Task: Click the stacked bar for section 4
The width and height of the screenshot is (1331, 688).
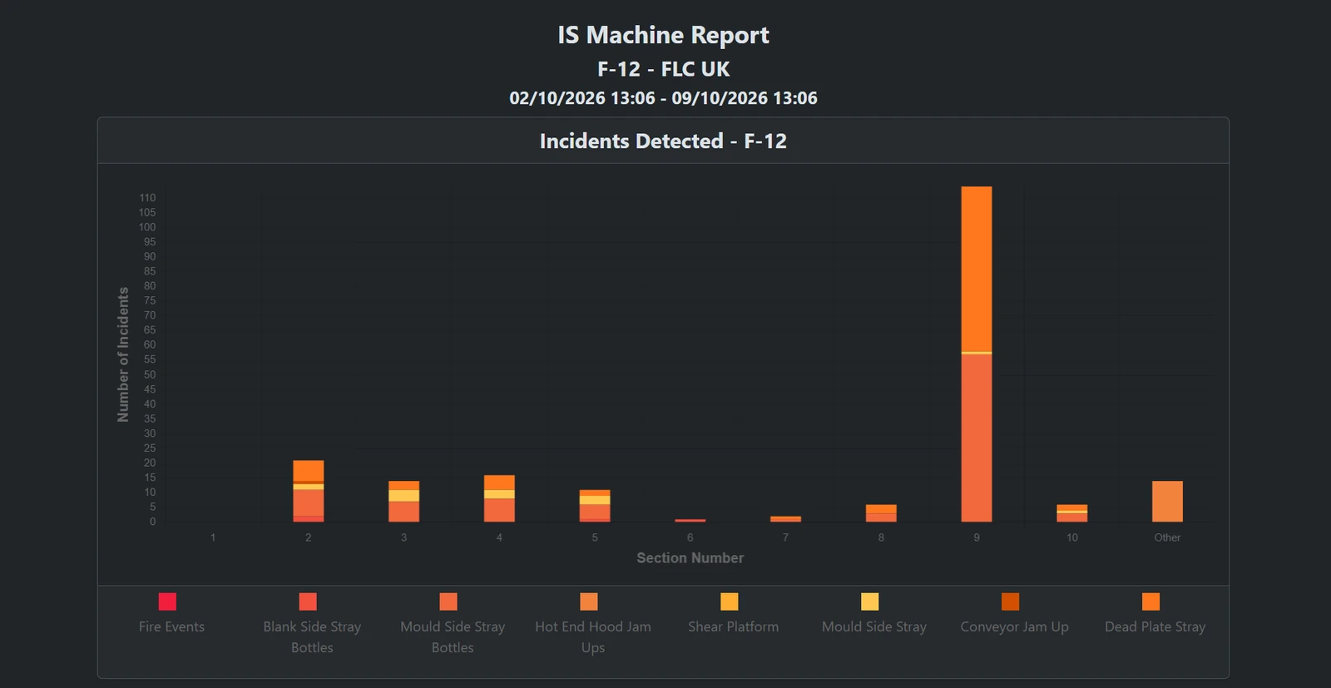Action: coord(499,498)
